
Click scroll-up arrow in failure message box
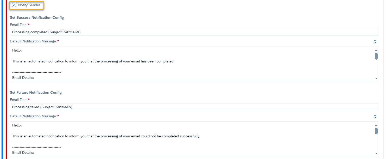pos(376,125)
